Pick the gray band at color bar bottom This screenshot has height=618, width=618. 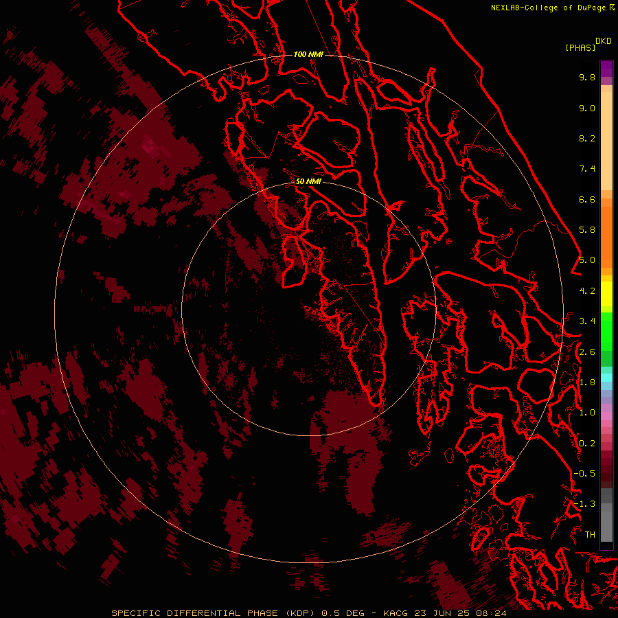[x=606, y=526]
